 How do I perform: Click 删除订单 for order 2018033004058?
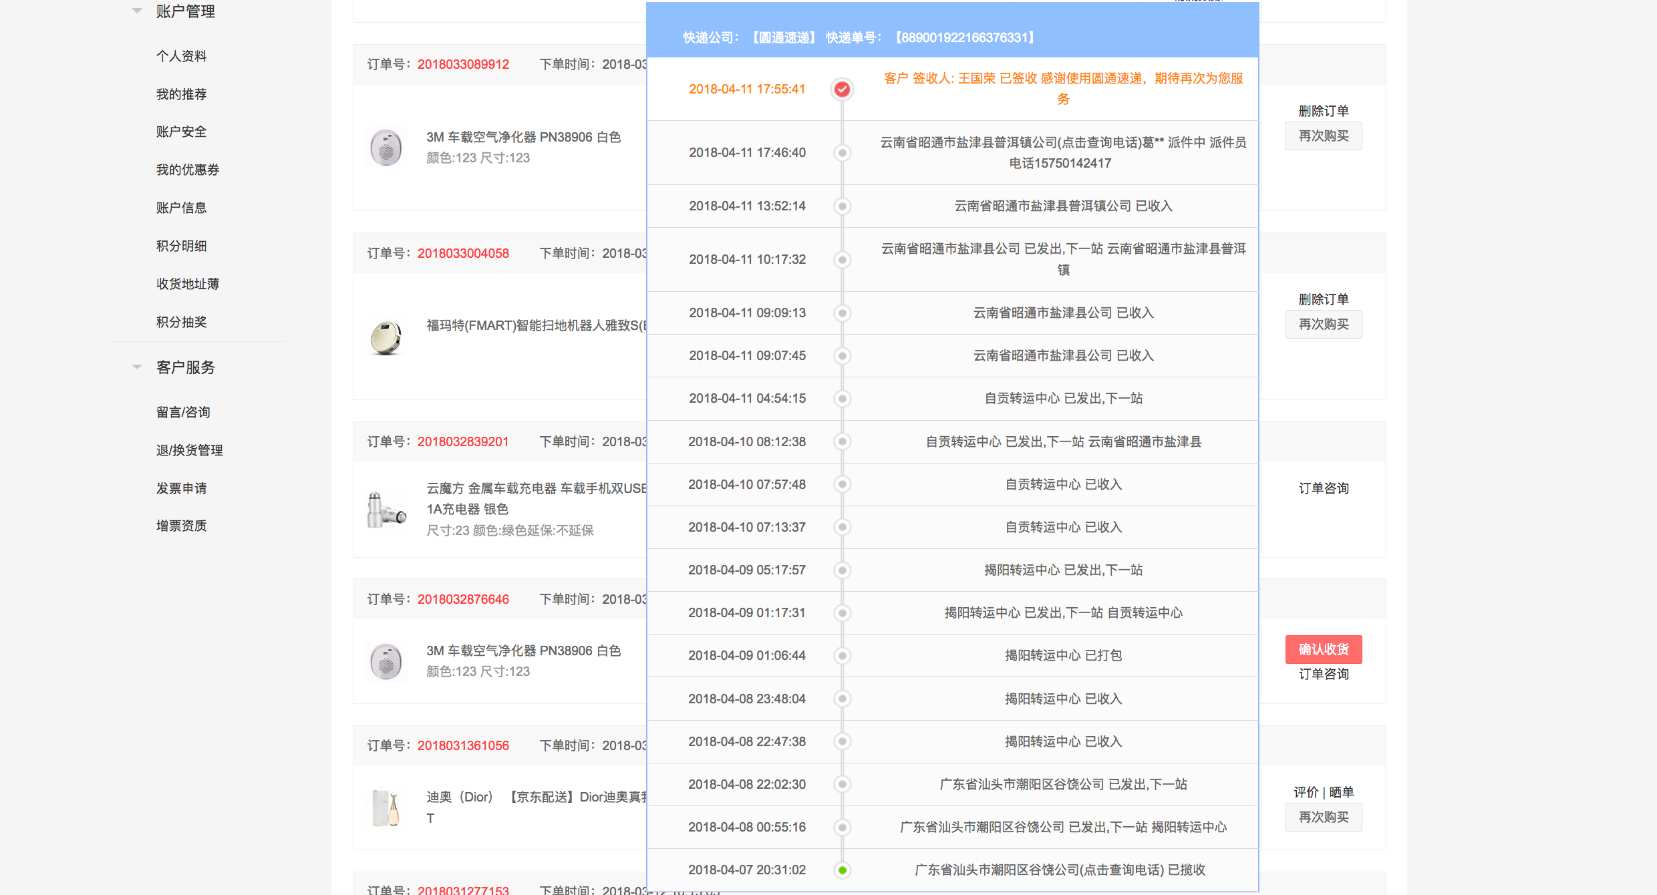pos(1324,299)
